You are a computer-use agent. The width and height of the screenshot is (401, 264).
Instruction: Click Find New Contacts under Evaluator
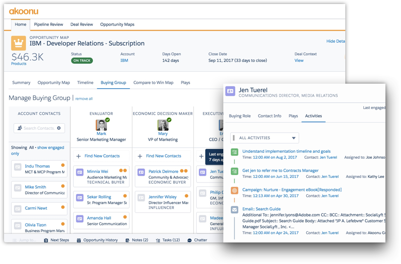point(102,156)
